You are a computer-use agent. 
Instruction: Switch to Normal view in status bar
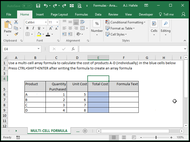point(114,137)
